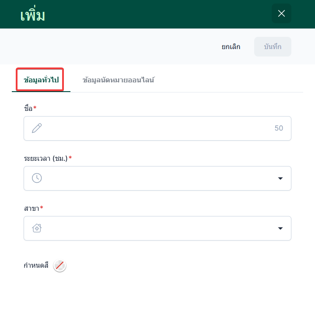
Task: Click the บันทึก button
Action: coord(273,47)
